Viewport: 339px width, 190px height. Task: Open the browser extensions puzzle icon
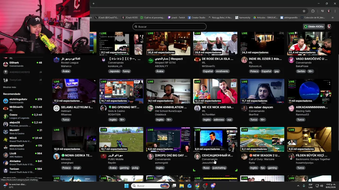[313, 11]
